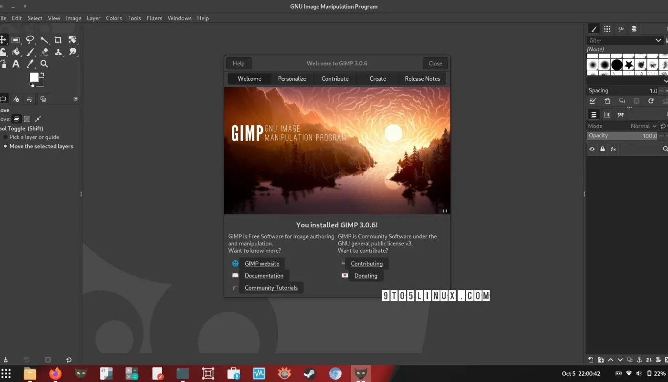Viewport: 668px width, 382px height.
Task: Open the Filters menu
Action: coord(154,18)
